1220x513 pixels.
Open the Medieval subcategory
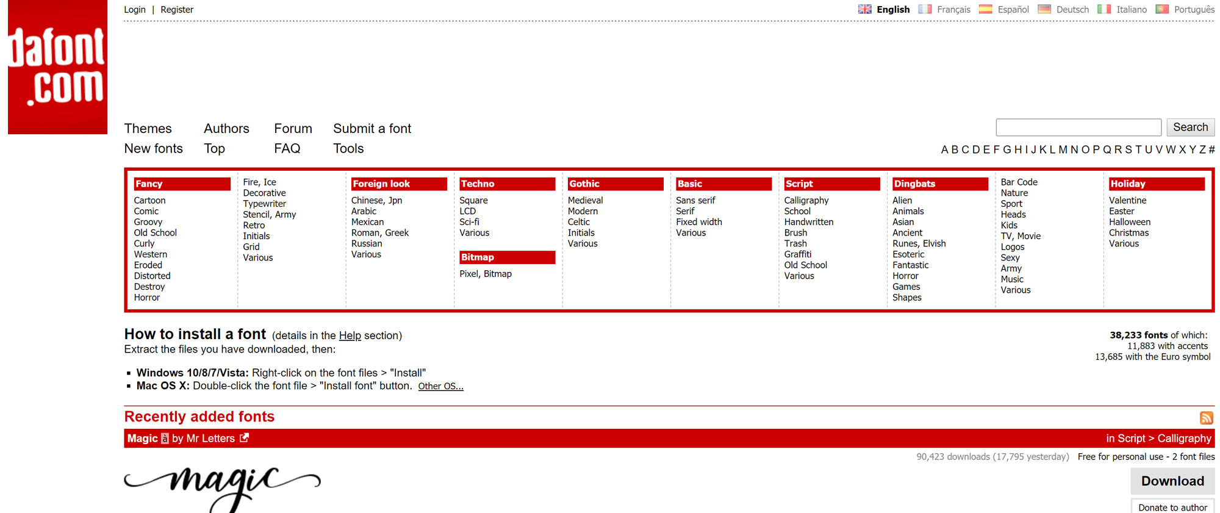[585, 201]
